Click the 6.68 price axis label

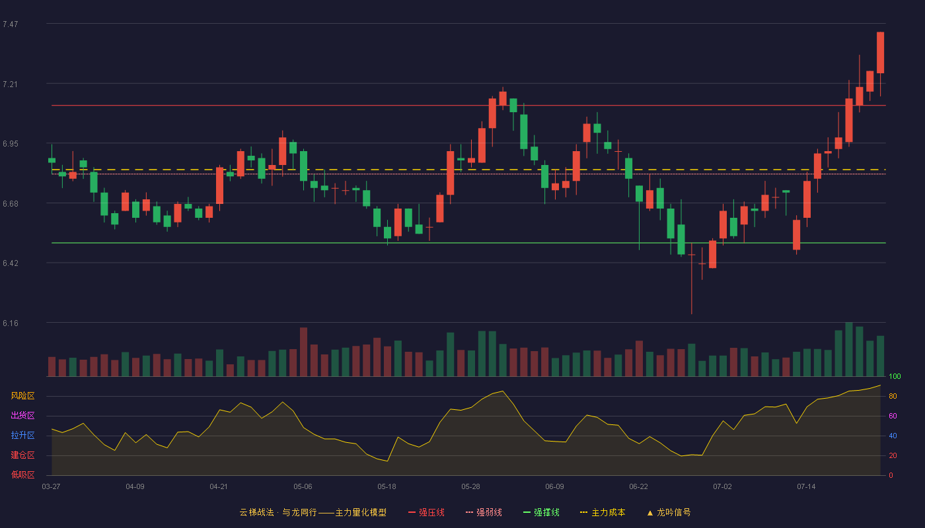pyautogui.click(x=10, y=204)
